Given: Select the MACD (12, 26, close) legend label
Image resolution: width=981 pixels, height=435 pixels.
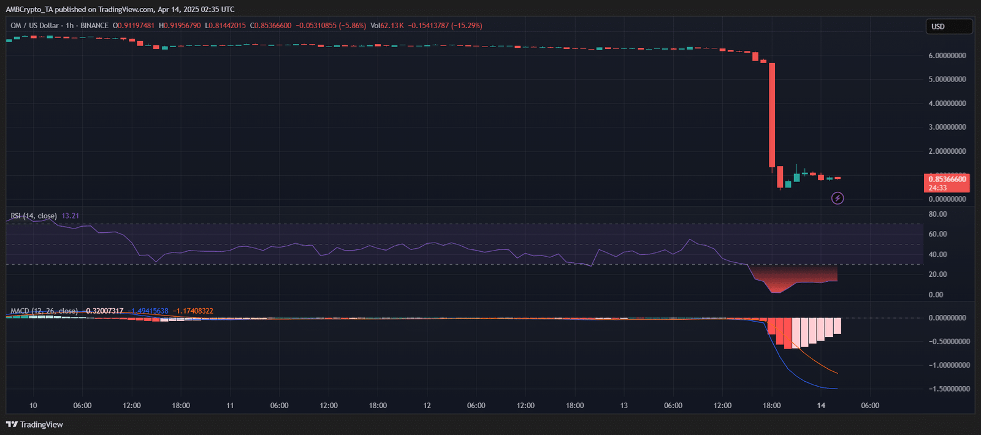Looking at the screenshot, I should coord(44,311).
